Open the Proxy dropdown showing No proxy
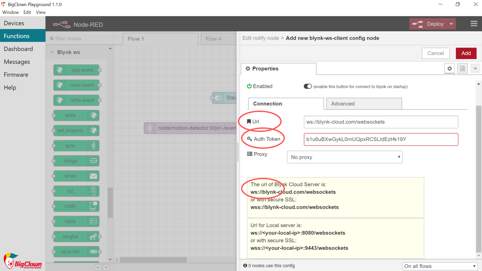Viewport: 482px width, 271px height. click(345, 157)
